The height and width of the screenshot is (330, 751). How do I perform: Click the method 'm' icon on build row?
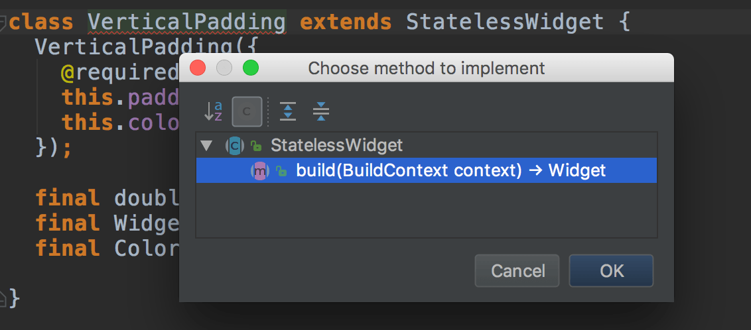(x=260, y=170)
